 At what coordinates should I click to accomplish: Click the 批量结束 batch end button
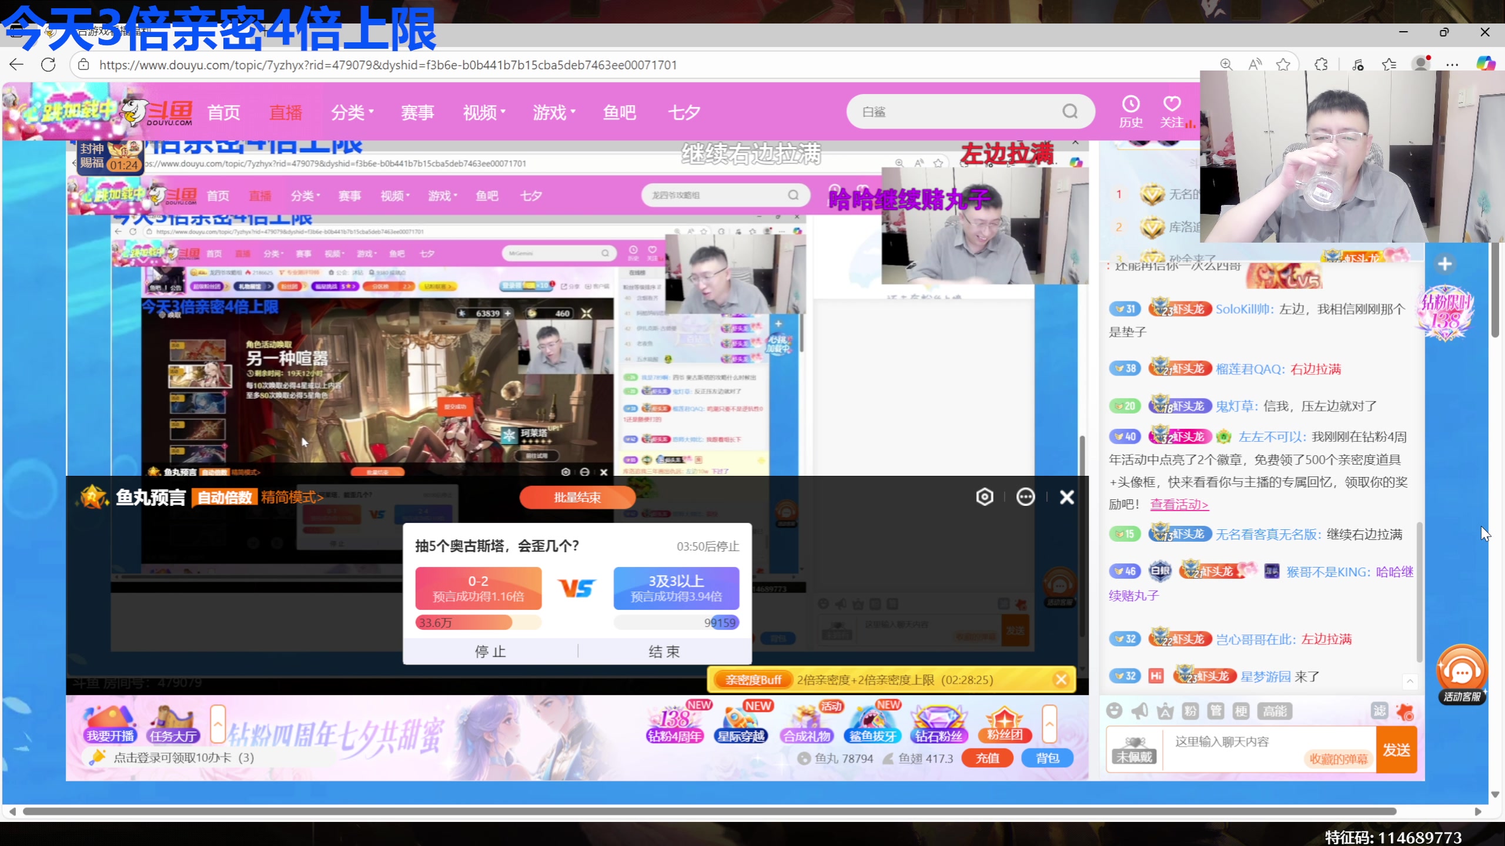(577, 498)
